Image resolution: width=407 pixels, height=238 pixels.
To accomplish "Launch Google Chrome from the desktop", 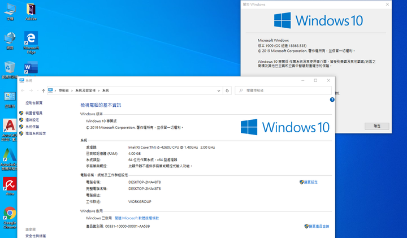I will 10,218.
